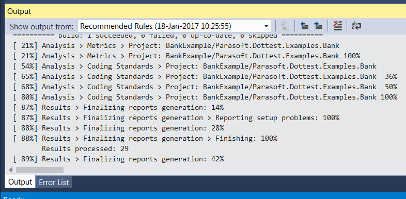This screenshot has width=406, height=199.
Task: Click the first Analysis > Metrics output line
Action: pos(176,46)
